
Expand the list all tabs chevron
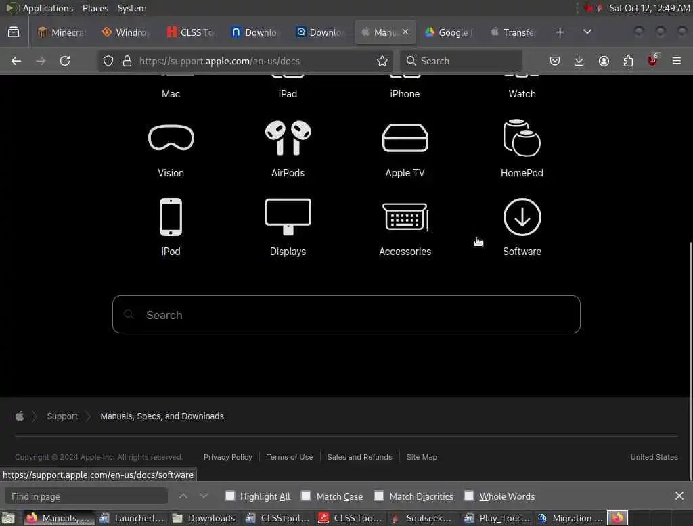[587, 32]
